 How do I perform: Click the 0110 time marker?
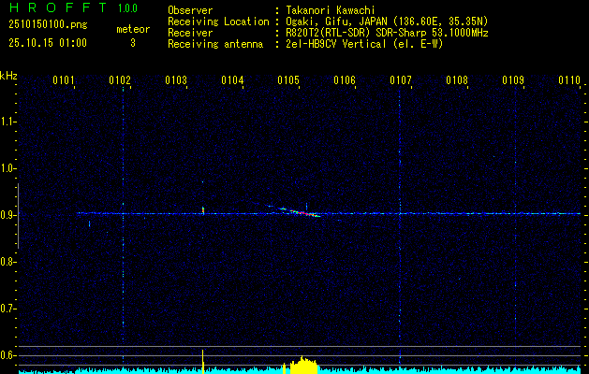tap(569, 80)
